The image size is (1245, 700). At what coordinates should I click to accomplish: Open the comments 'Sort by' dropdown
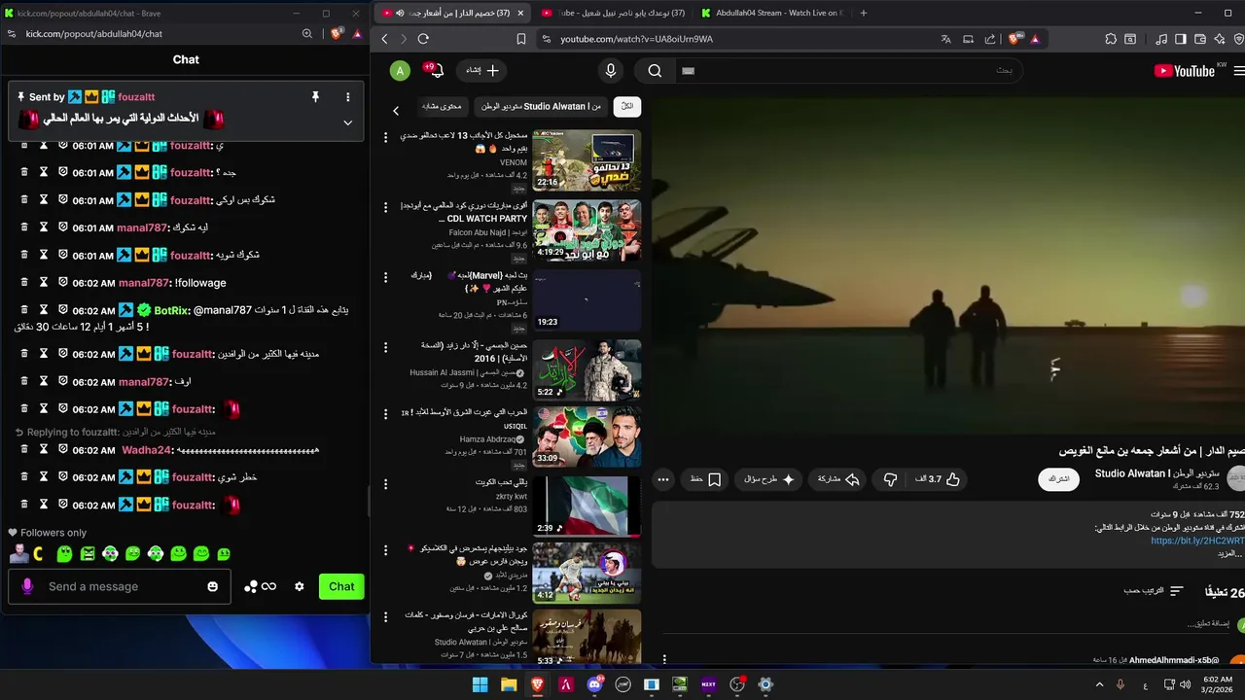tap(1154, 591)
